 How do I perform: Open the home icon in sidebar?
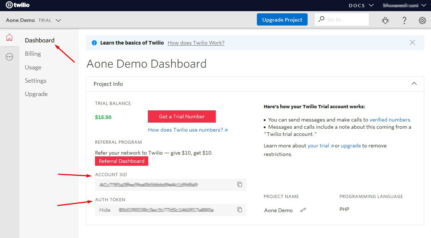click(9, 37)
